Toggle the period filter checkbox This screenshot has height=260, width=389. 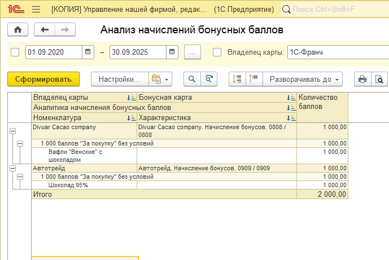click(15, 52)
